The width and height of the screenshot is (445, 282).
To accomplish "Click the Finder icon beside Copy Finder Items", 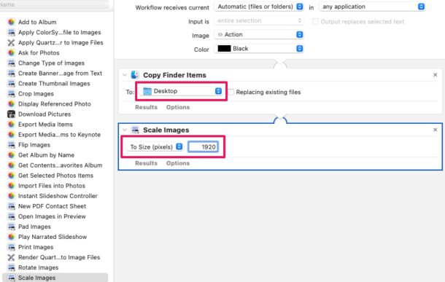I will [135, 75].
